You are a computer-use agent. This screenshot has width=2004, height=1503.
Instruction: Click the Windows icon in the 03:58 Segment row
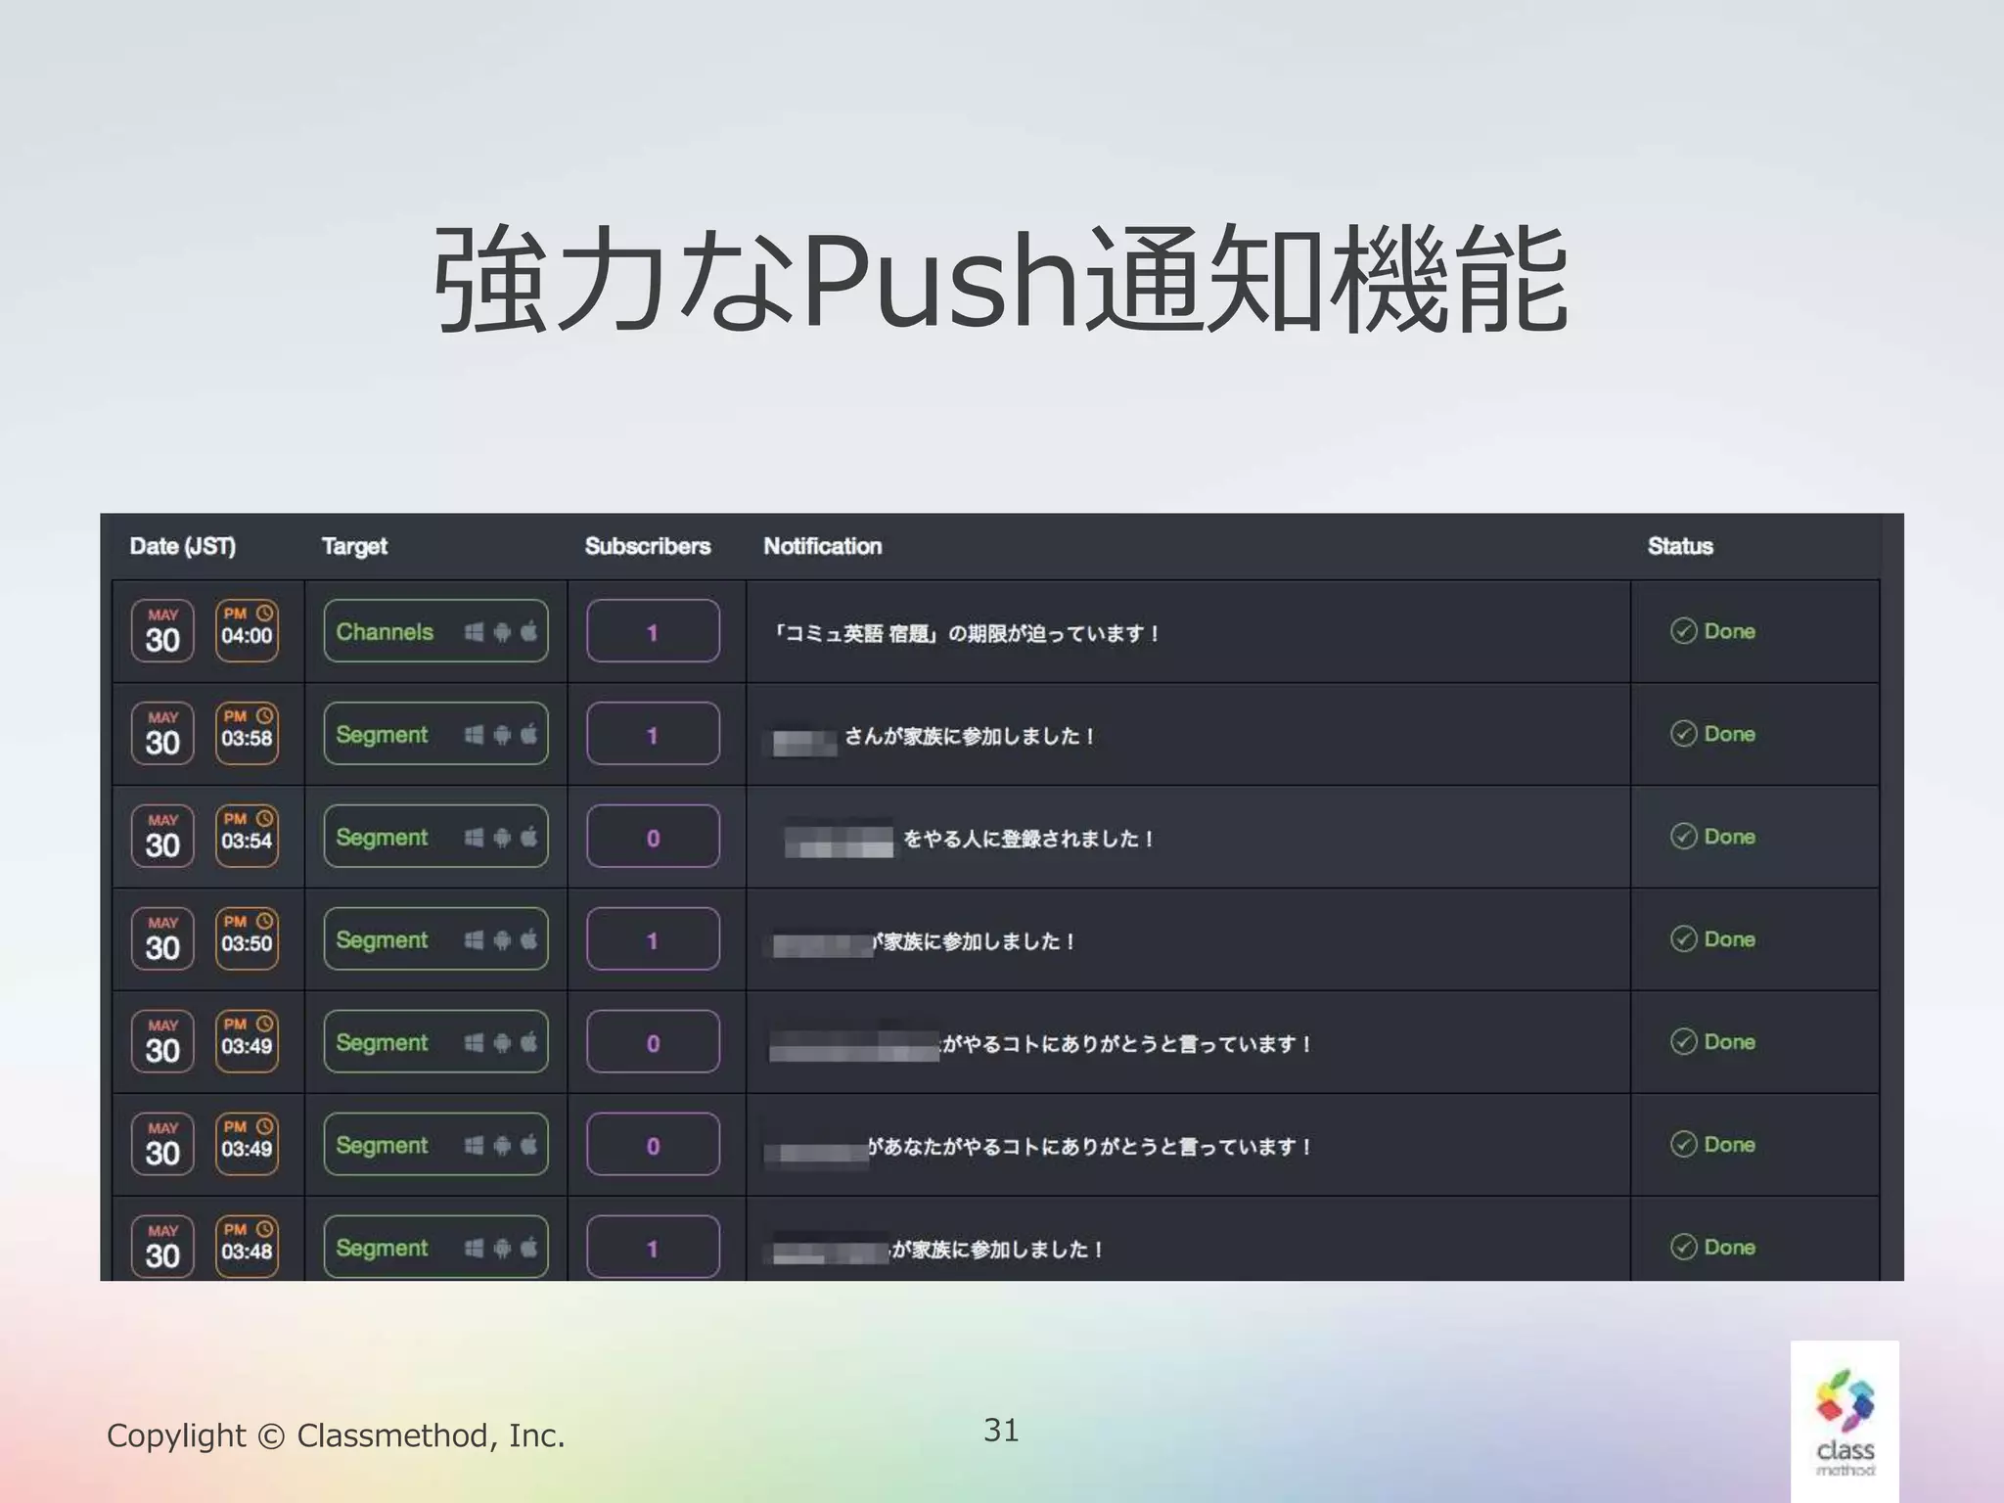coord(474,735)
